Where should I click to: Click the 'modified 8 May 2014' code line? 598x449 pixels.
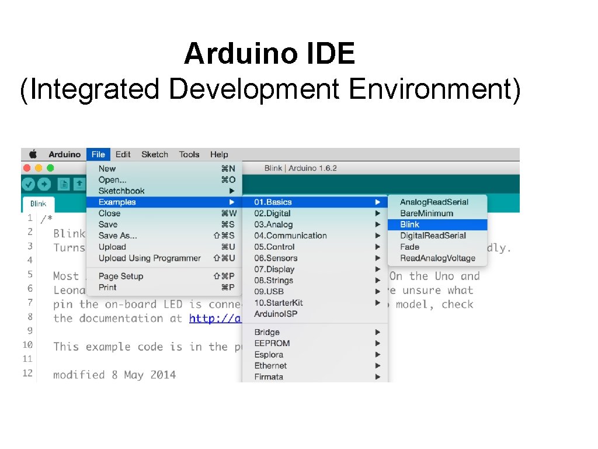coord(114,375)
